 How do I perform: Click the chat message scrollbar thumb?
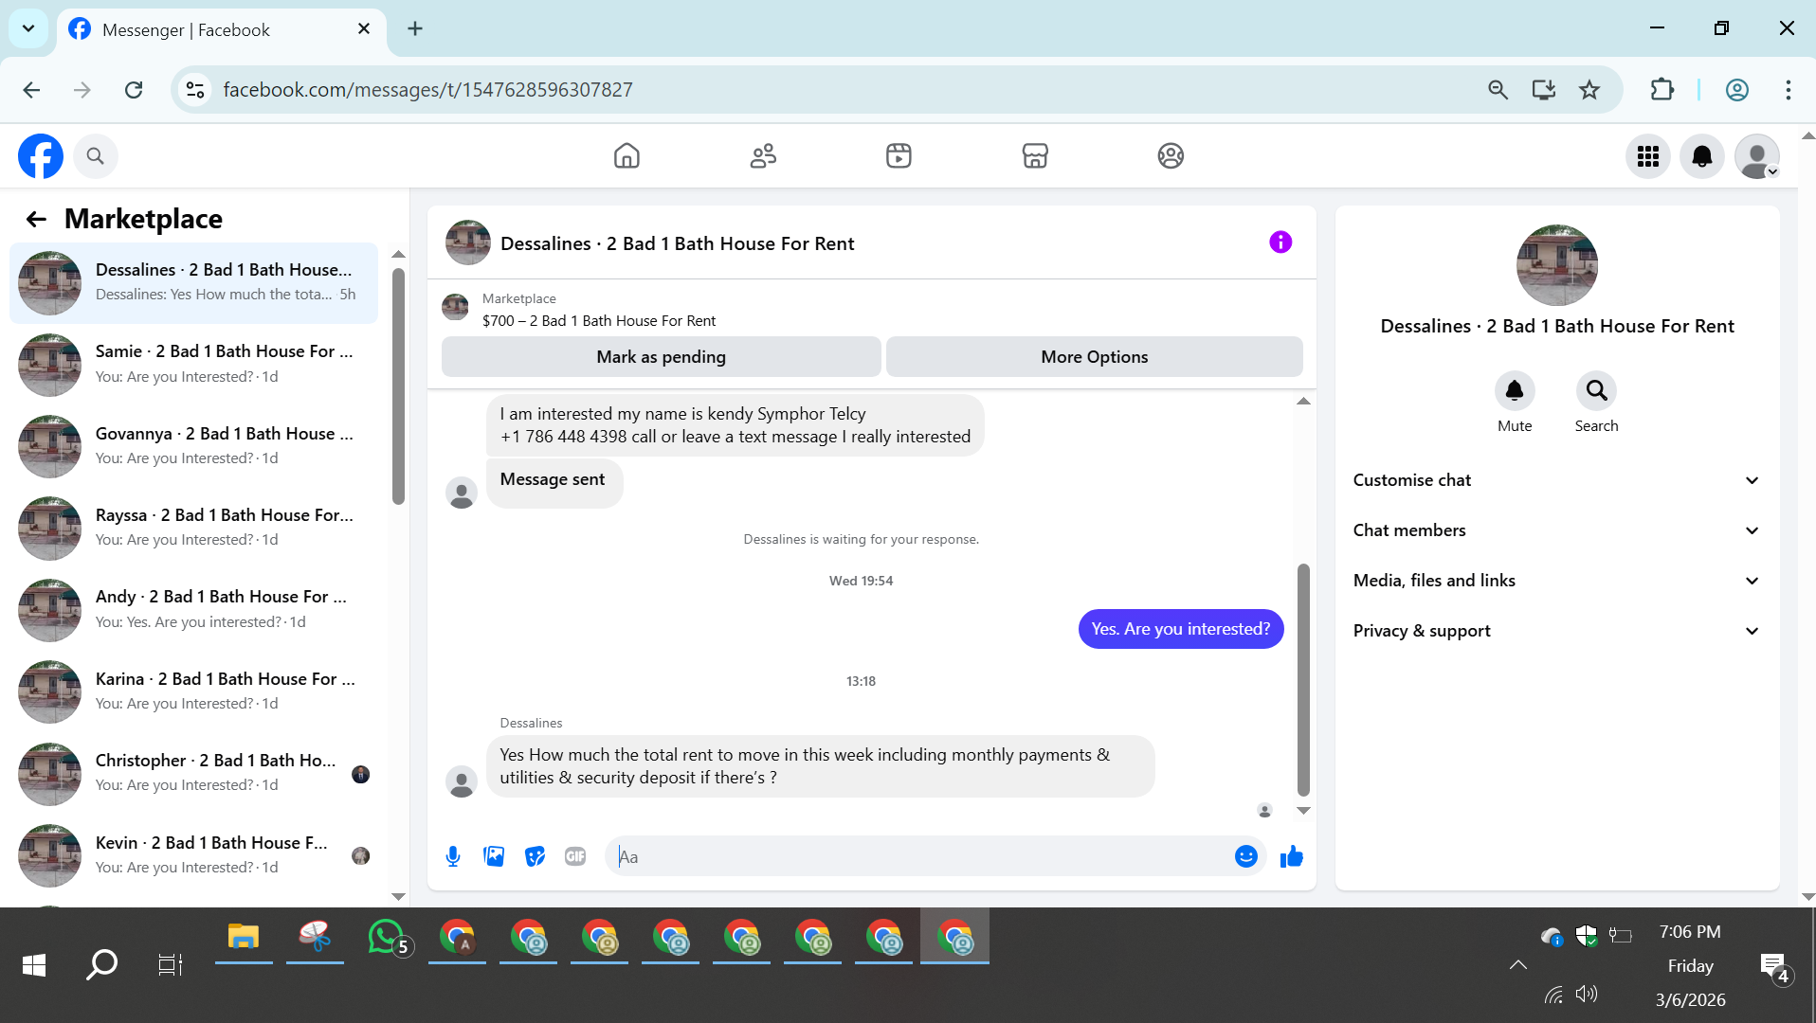click(1303, 679)
